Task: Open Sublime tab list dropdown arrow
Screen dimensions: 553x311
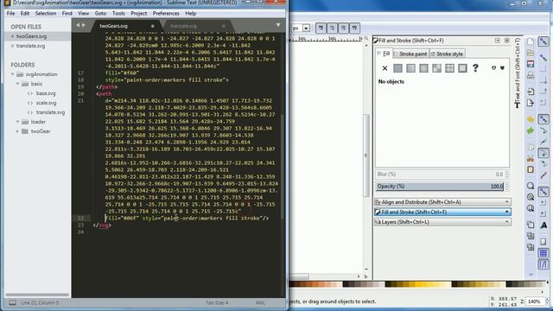Action: click(x=278, y=25)
